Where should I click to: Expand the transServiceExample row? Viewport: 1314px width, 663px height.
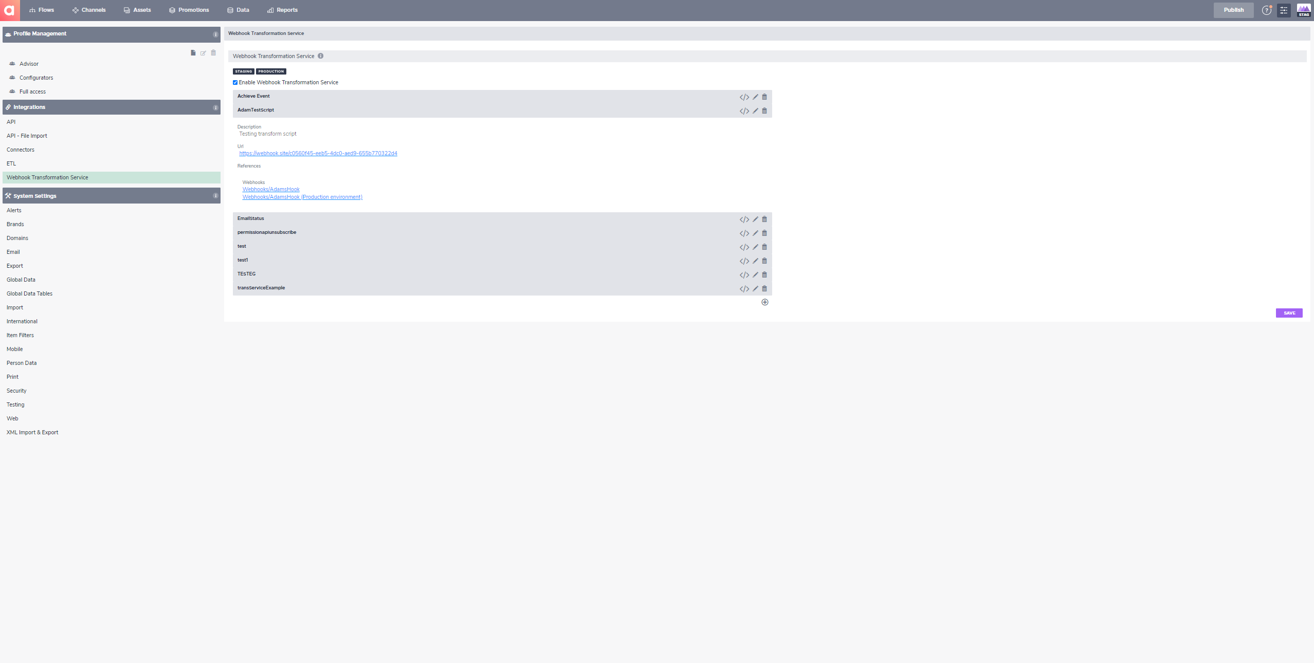pos(502,288)
